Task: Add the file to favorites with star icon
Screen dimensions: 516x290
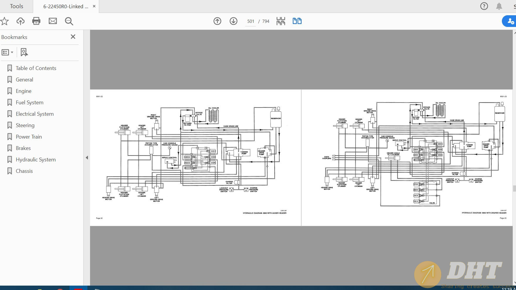Action: [4, 21]
